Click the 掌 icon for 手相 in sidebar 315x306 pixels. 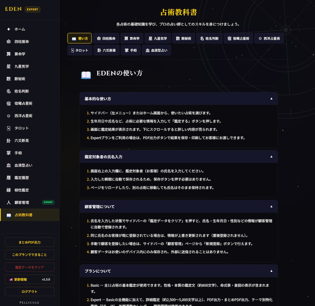click(9, 153)
